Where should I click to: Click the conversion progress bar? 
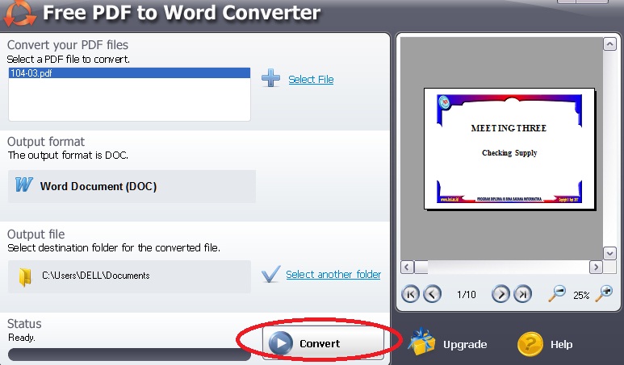tap(129, 355)
